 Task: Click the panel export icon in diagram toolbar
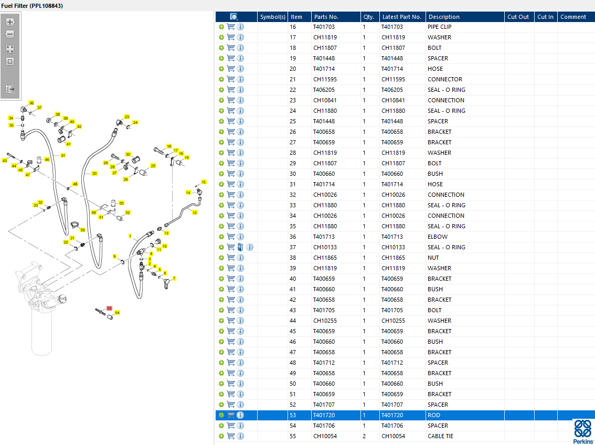click(10, 89)
